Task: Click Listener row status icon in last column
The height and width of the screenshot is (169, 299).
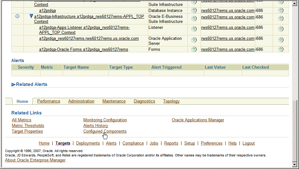Action: point(281,29)
